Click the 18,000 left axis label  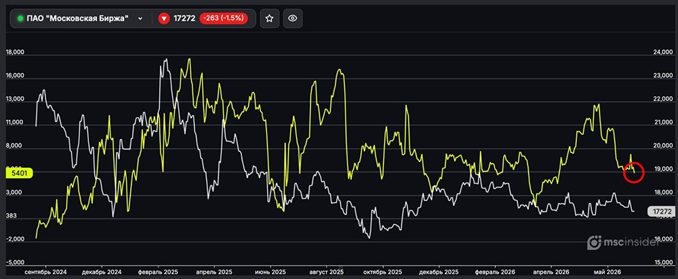point(15,52)
